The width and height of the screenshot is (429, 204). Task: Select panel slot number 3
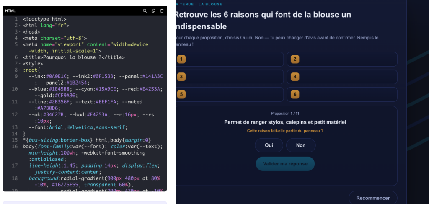pyautogui.click(x=229, y=77)
